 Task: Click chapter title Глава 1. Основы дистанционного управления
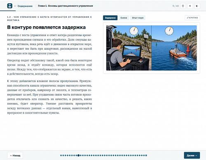pos(66,6)
